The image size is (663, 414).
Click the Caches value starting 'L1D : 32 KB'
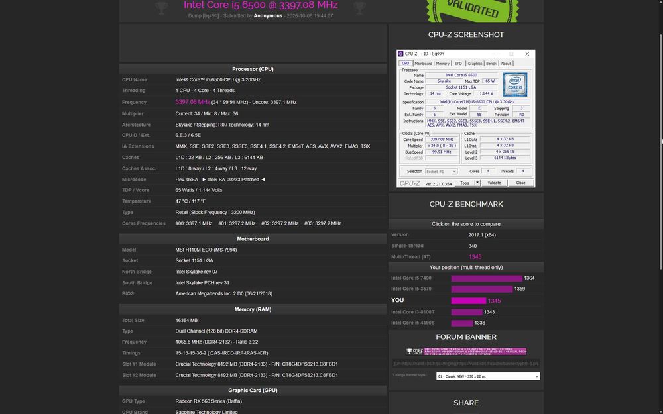coord(219,158)
